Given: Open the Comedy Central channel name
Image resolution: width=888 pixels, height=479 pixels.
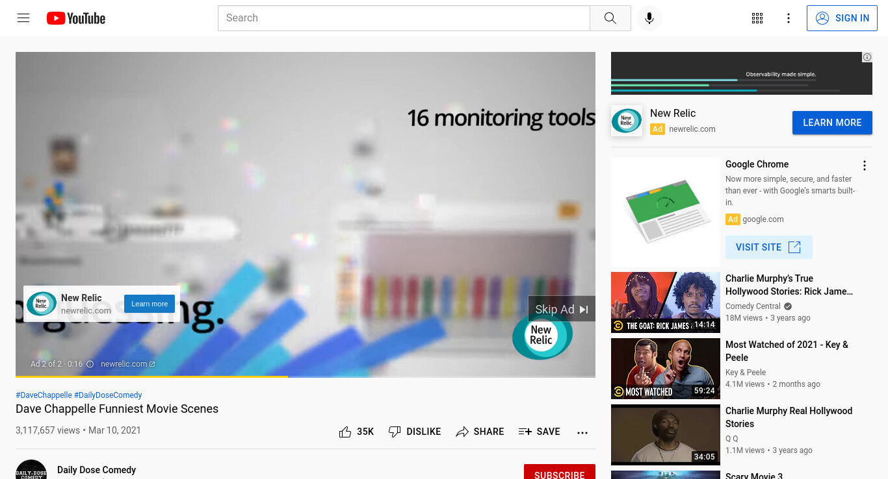Looking at the screenshot, I should click(753, 306).
